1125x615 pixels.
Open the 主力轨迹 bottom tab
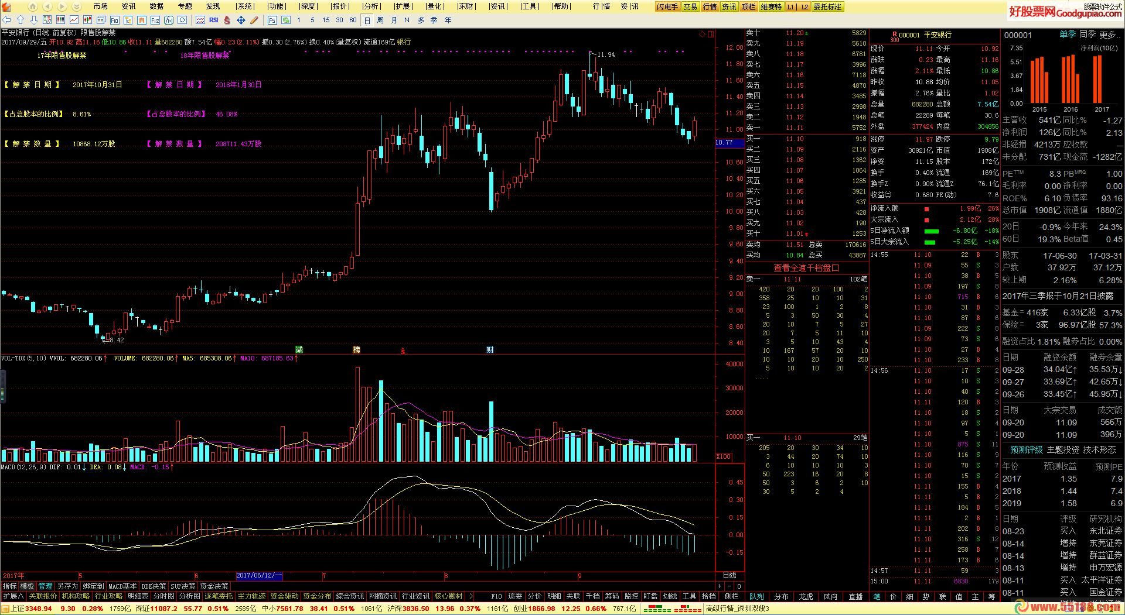251,596
